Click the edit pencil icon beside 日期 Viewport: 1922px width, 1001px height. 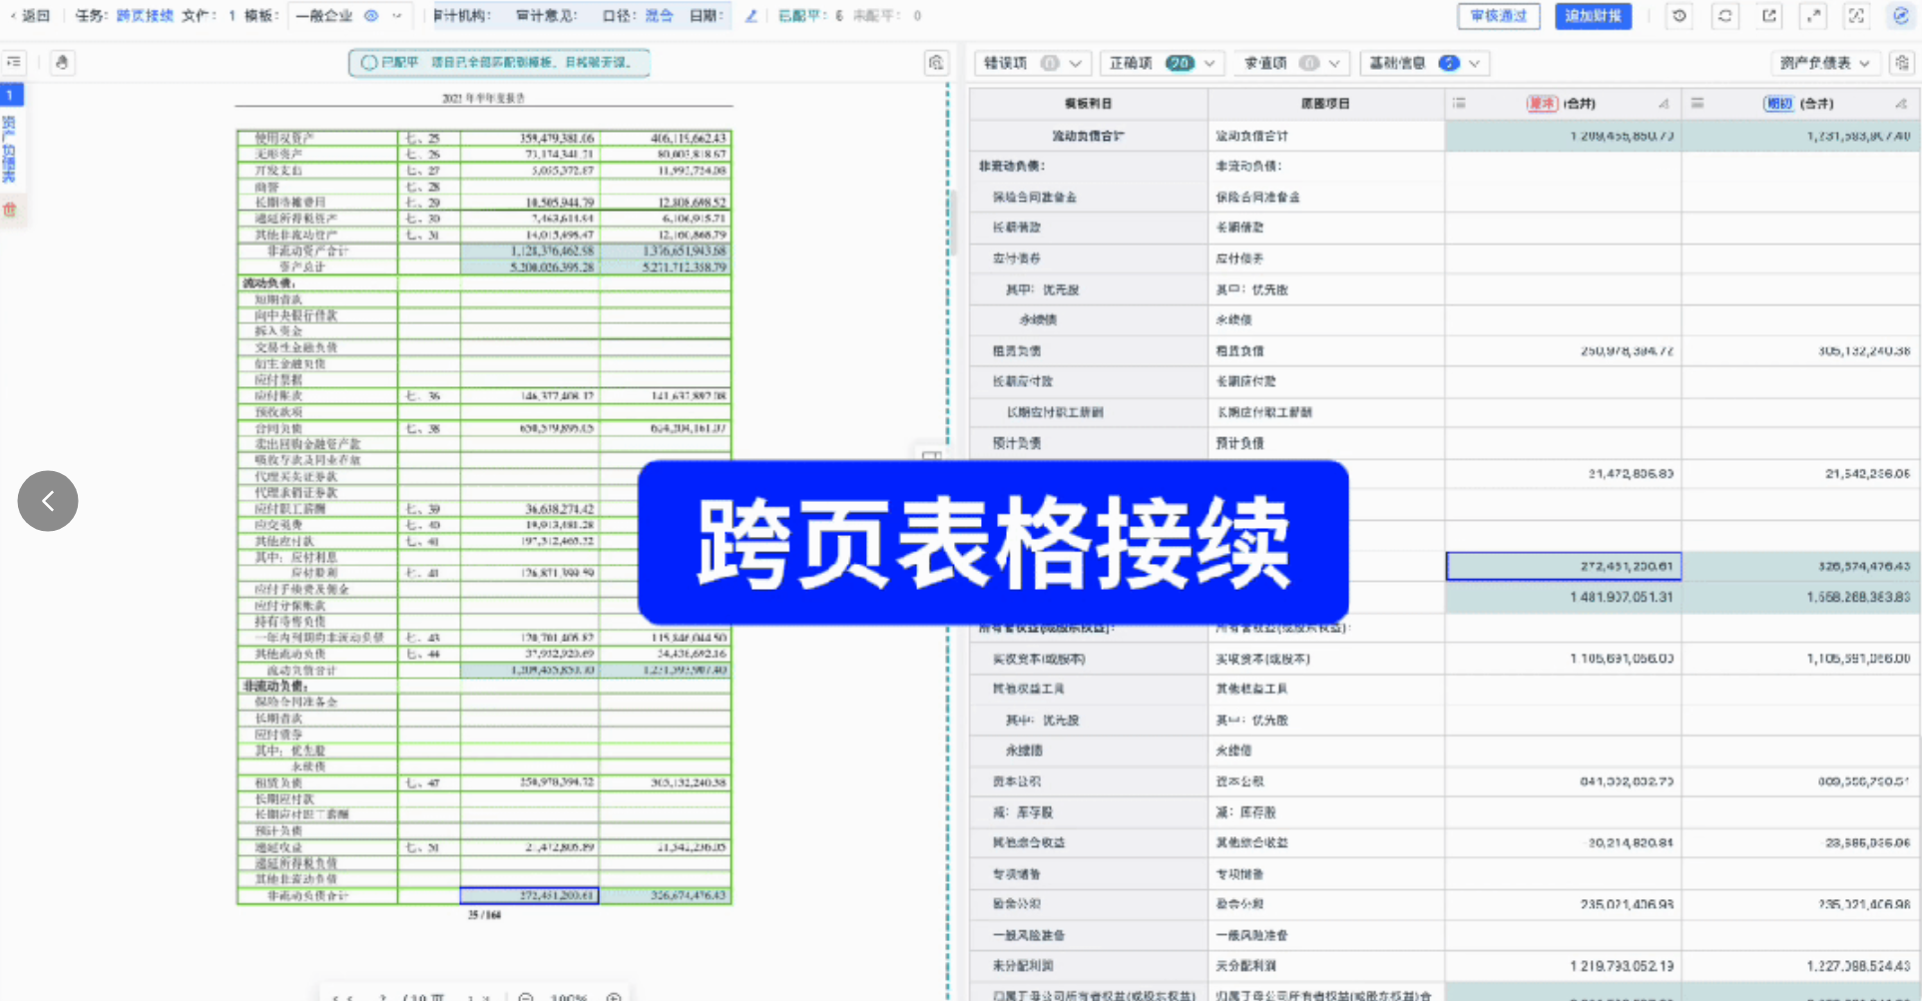751,16
